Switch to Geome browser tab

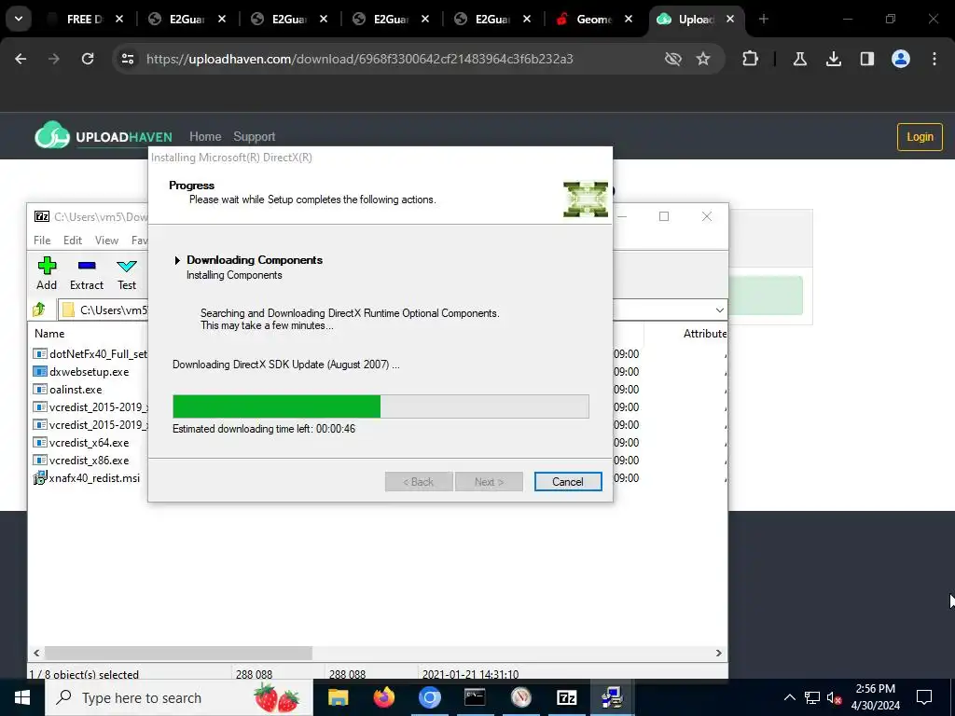(x=592, y=20)
